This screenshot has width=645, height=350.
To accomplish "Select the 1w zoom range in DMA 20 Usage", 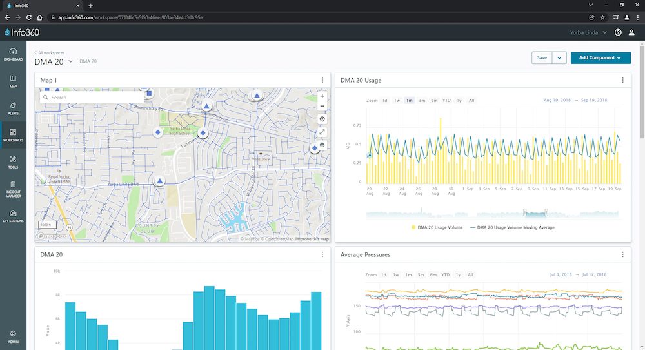I will tap(397, 101).
